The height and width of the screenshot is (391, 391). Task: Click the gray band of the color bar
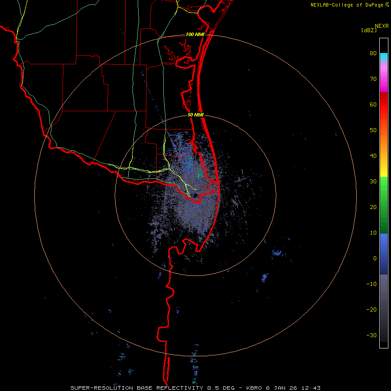click(384, 308)
